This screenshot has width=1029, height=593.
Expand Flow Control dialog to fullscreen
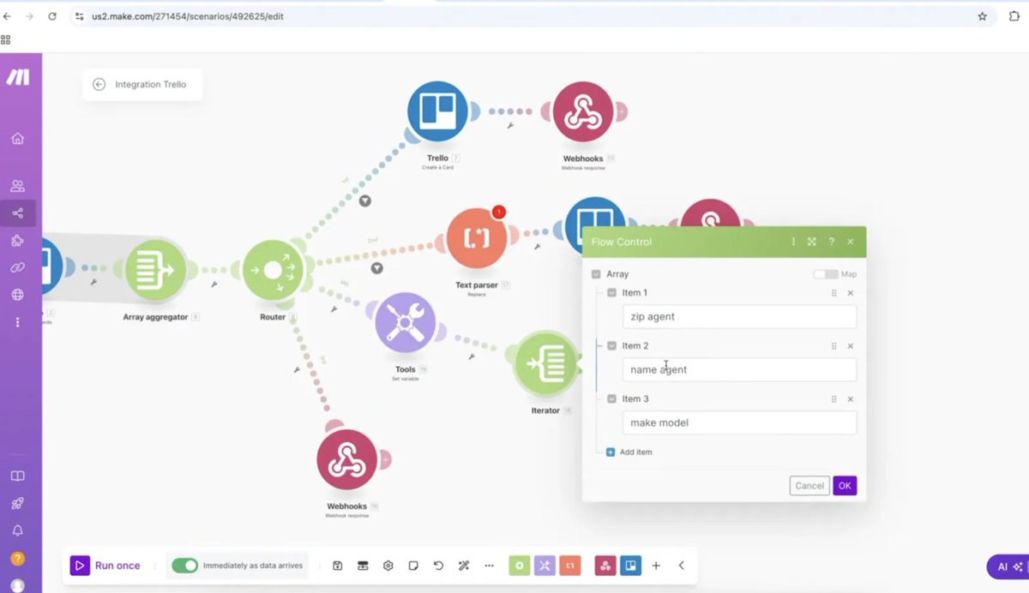(812, 242)
